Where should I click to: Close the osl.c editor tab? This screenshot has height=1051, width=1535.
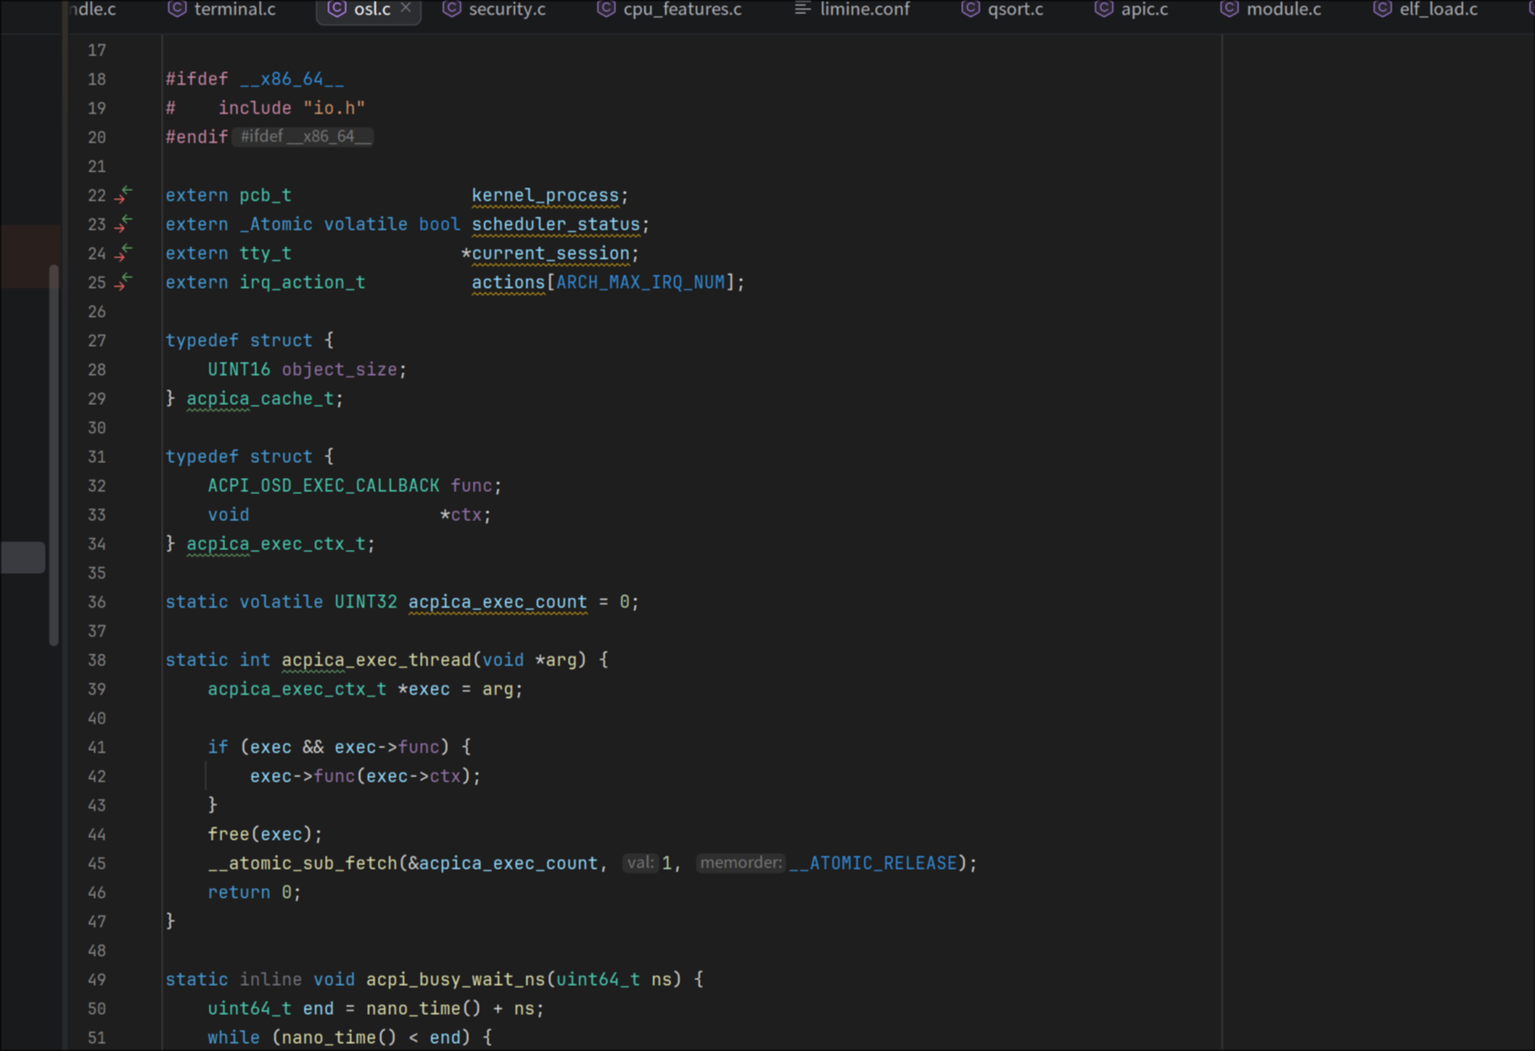[406, 8]
